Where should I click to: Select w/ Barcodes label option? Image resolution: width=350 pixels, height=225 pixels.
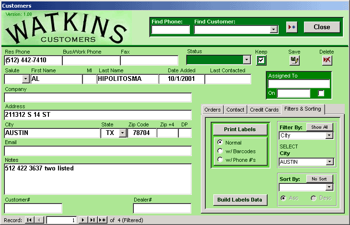point(220,151)
